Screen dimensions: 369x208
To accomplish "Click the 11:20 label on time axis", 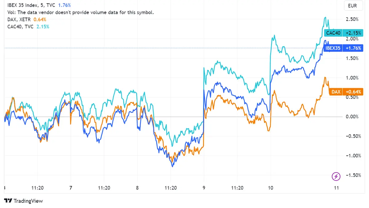I will coord(38,188).
